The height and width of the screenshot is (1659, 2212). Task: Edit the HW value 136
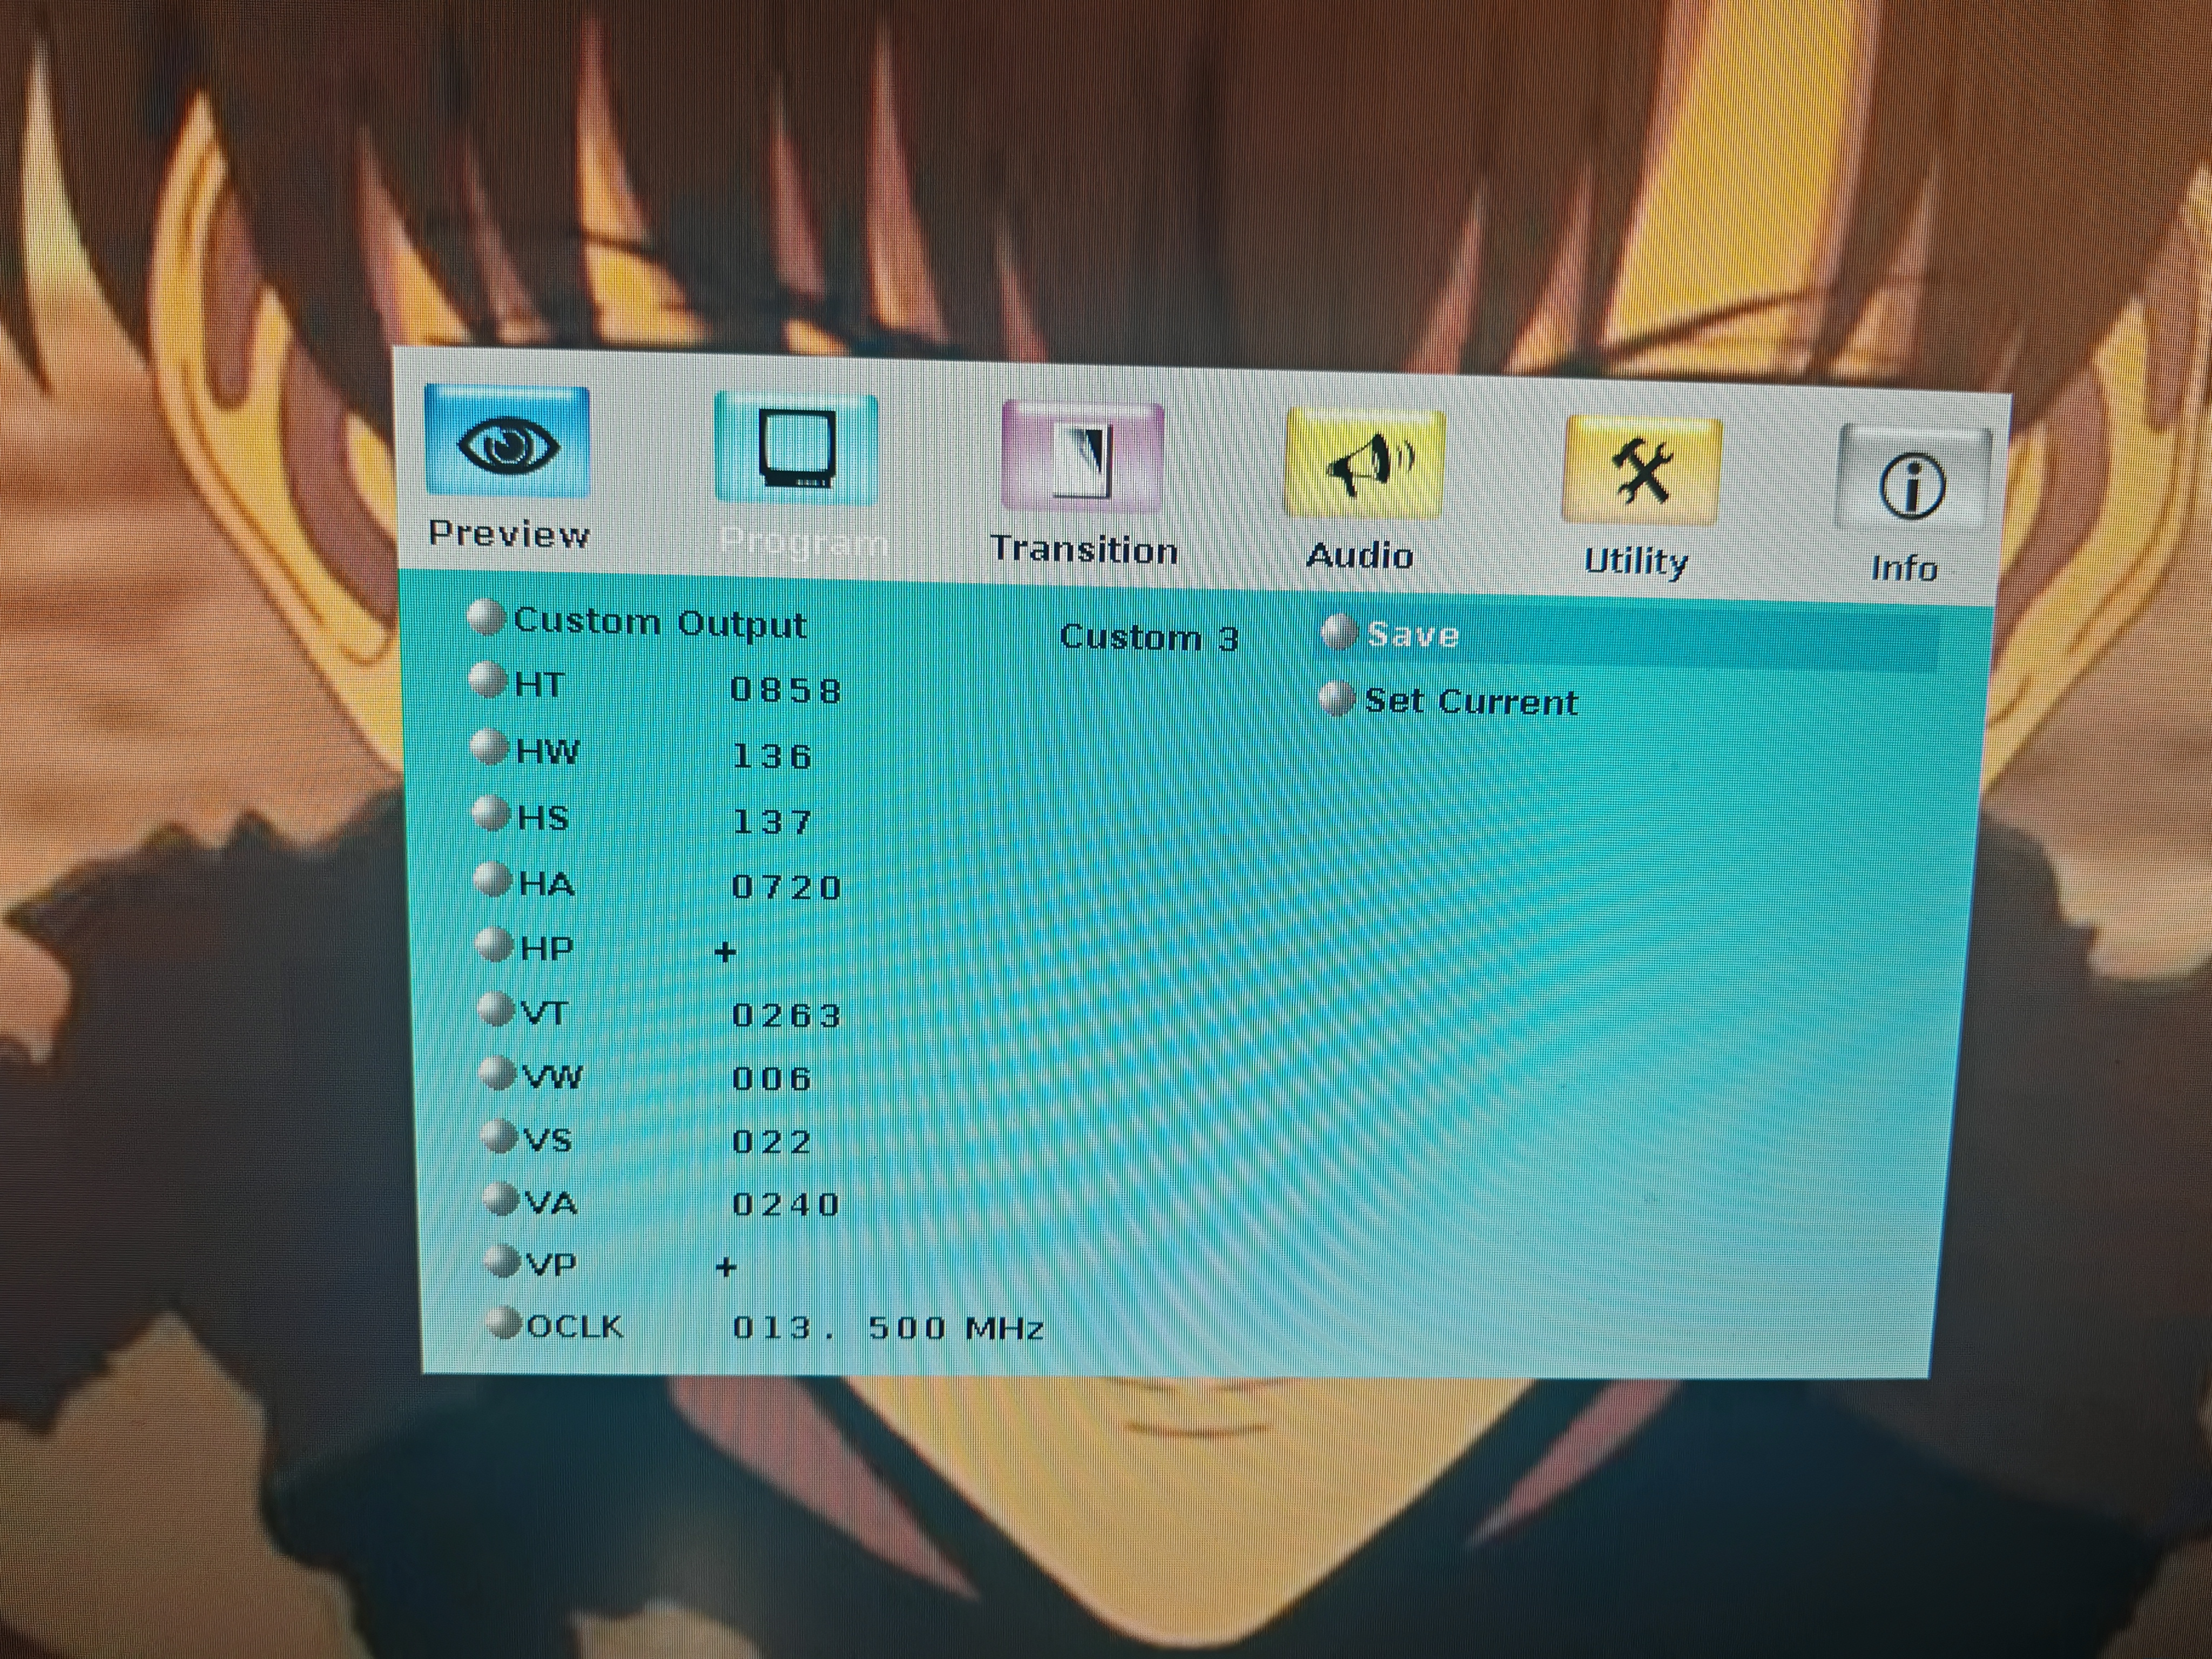(773, 756)
